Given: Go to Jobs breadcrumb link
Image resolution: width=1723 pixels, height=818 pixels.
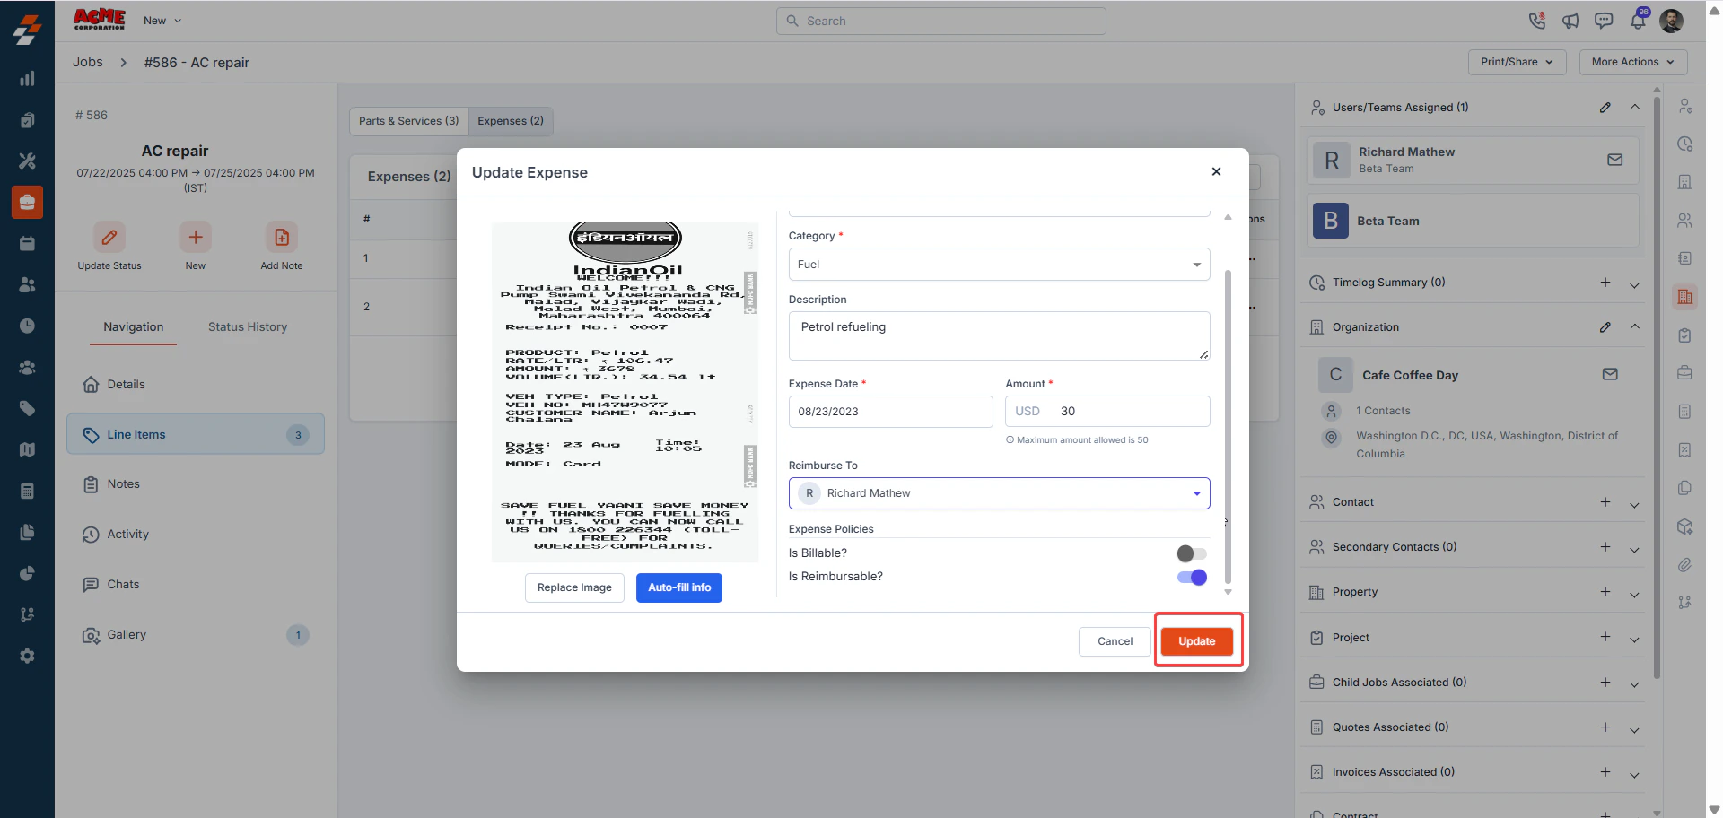Looking at the screenshot, I should (88, 62).
